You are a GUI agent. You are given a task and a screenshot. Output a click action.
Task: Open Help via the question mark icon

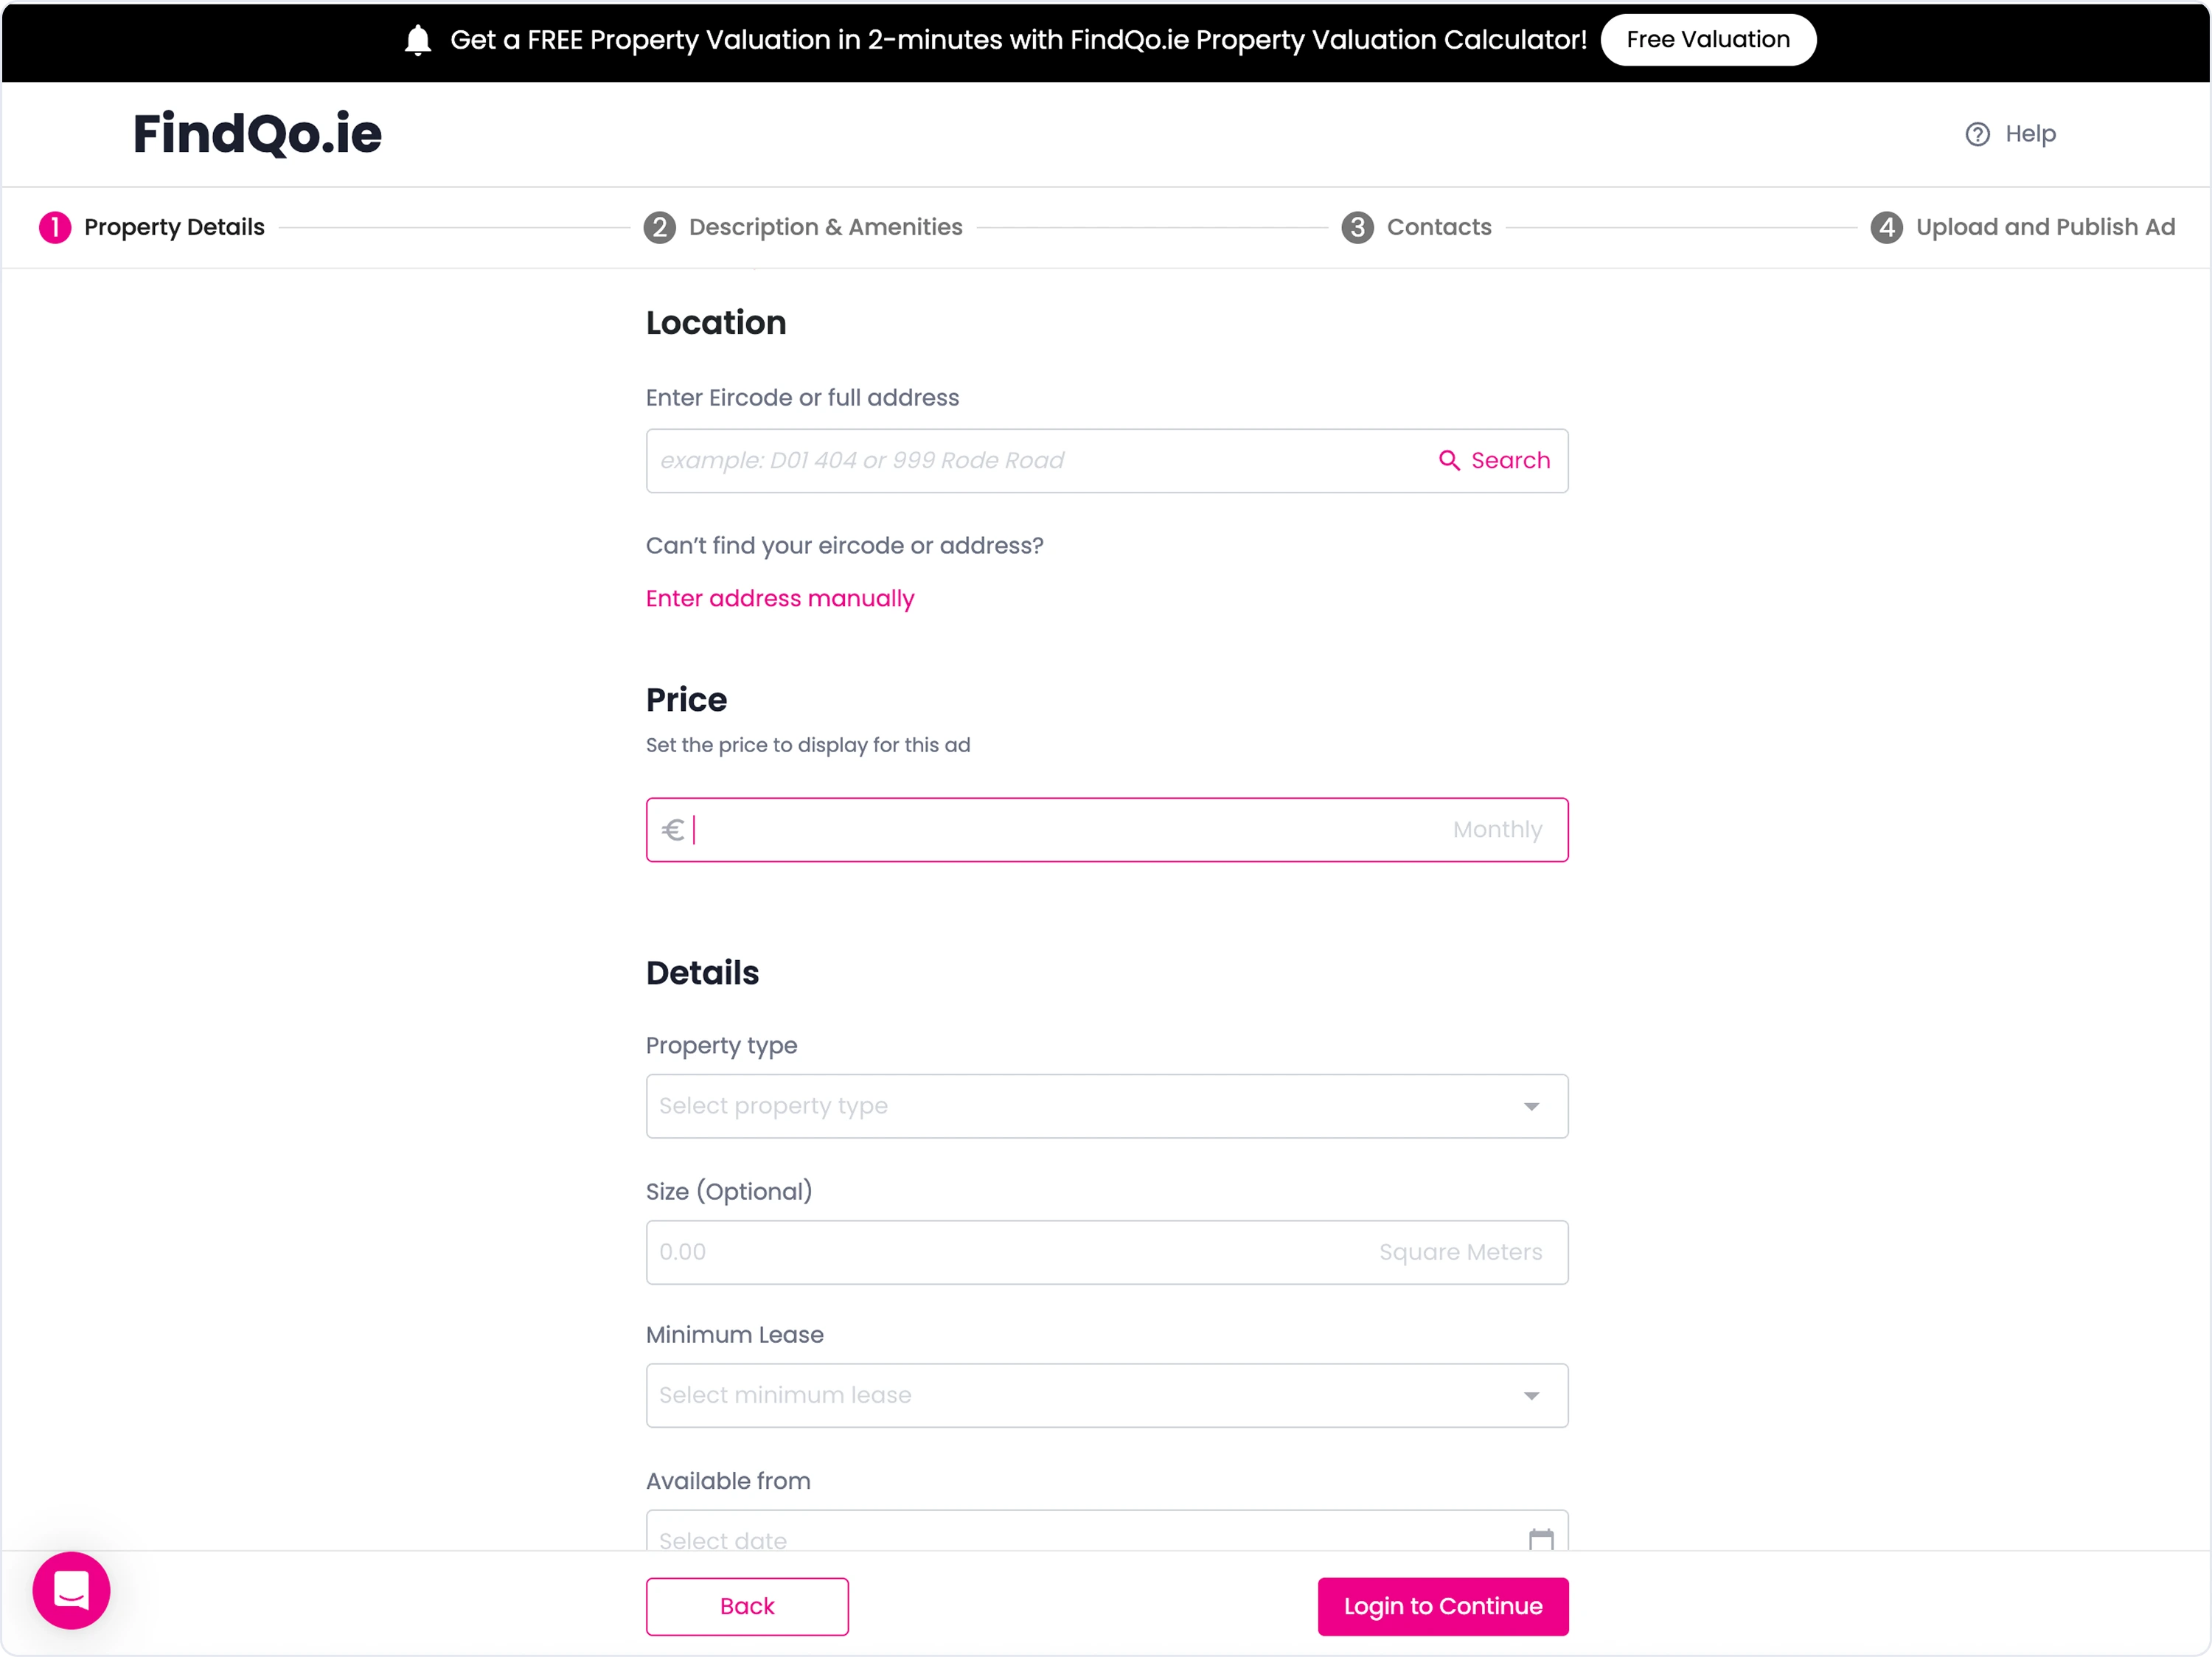pyautogui.click(x=1979, y=133)
